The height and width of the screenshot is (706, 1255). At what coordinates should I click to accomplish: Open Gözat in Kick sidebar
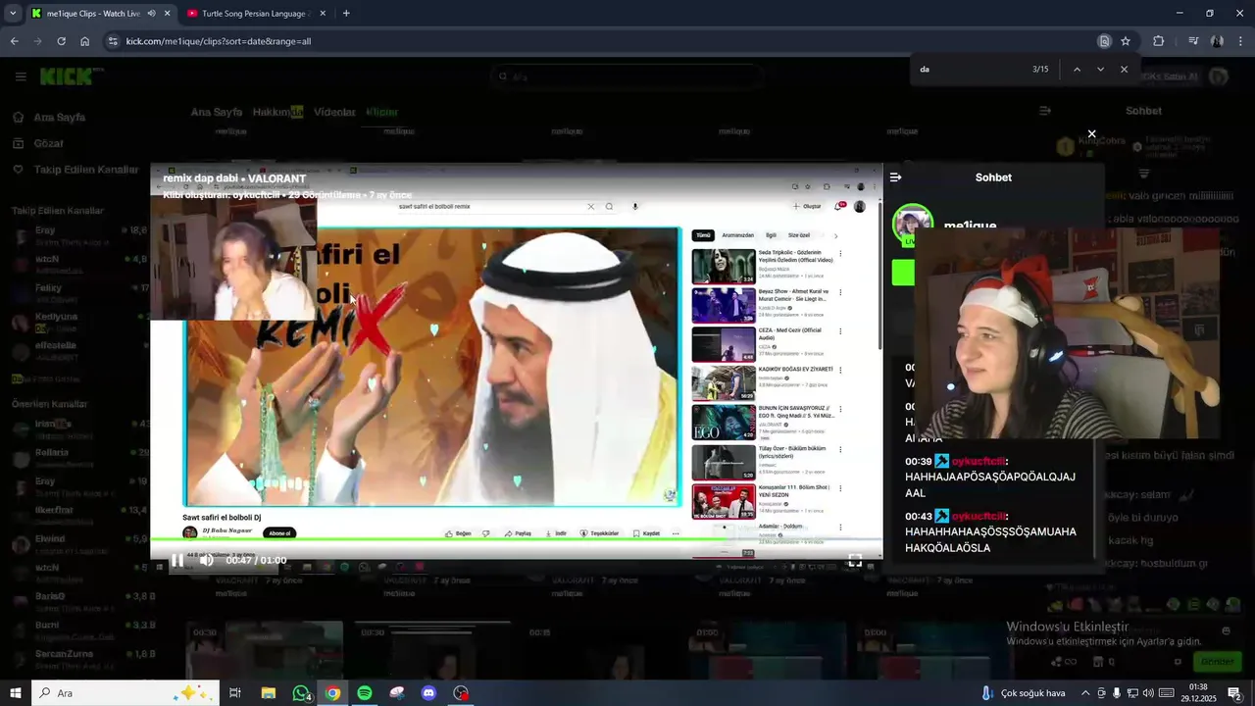click(49, 143)
